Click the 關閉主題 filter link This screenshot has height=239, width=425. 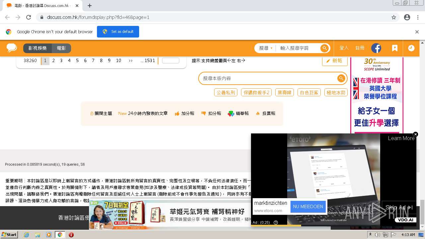click(x=101, y=114)
